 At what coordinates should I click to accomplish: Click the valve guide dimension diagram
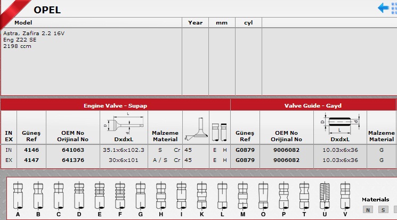[x=339, y=124]
